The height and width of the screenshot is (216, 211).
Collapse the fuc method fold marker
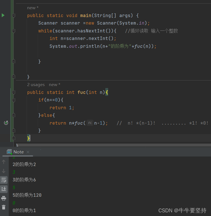(x=14, y=92)
